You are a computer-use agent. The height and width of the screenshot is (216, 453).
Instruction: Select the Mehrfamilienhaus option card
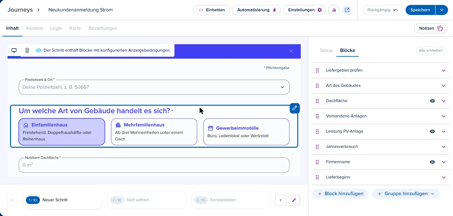coord(154,132)
